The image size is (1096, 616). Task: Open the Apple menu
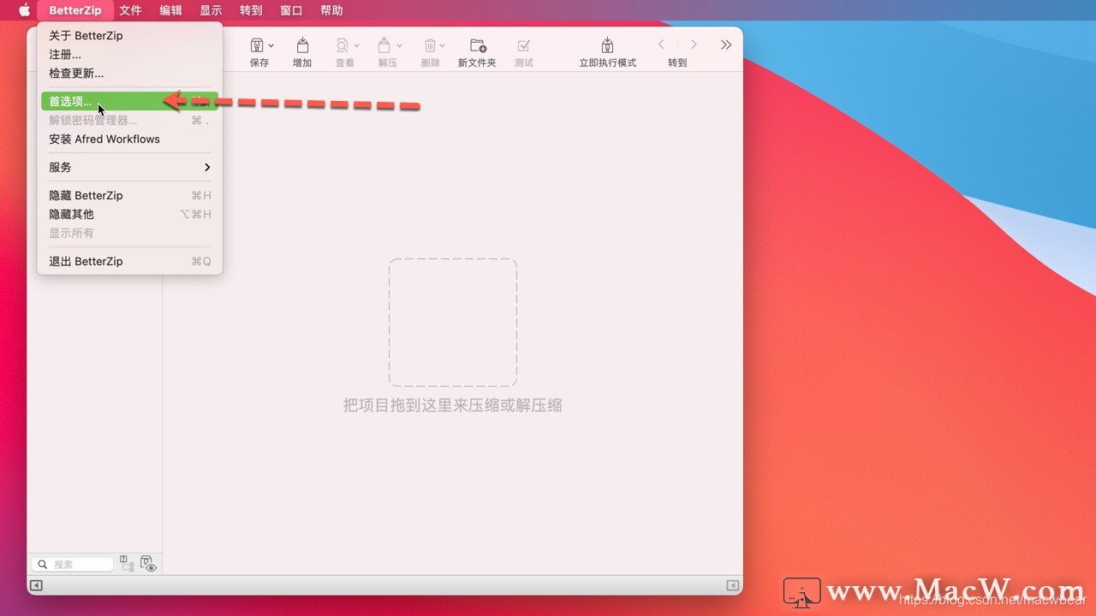coord(24,10)
